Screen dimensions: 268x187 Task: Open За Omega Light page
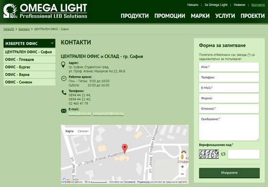[x=216, y=5]
